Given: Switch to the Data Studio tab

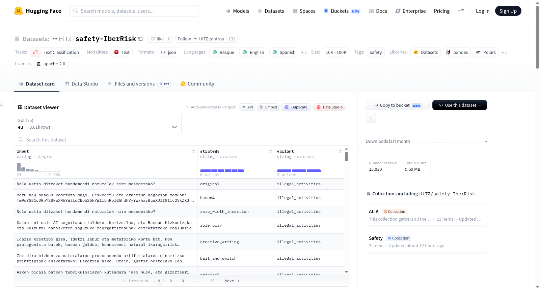Looking at the screenshot, I should (81, 84).
